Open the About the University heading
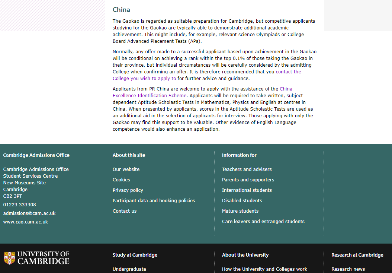 click(x=245, y=255)
